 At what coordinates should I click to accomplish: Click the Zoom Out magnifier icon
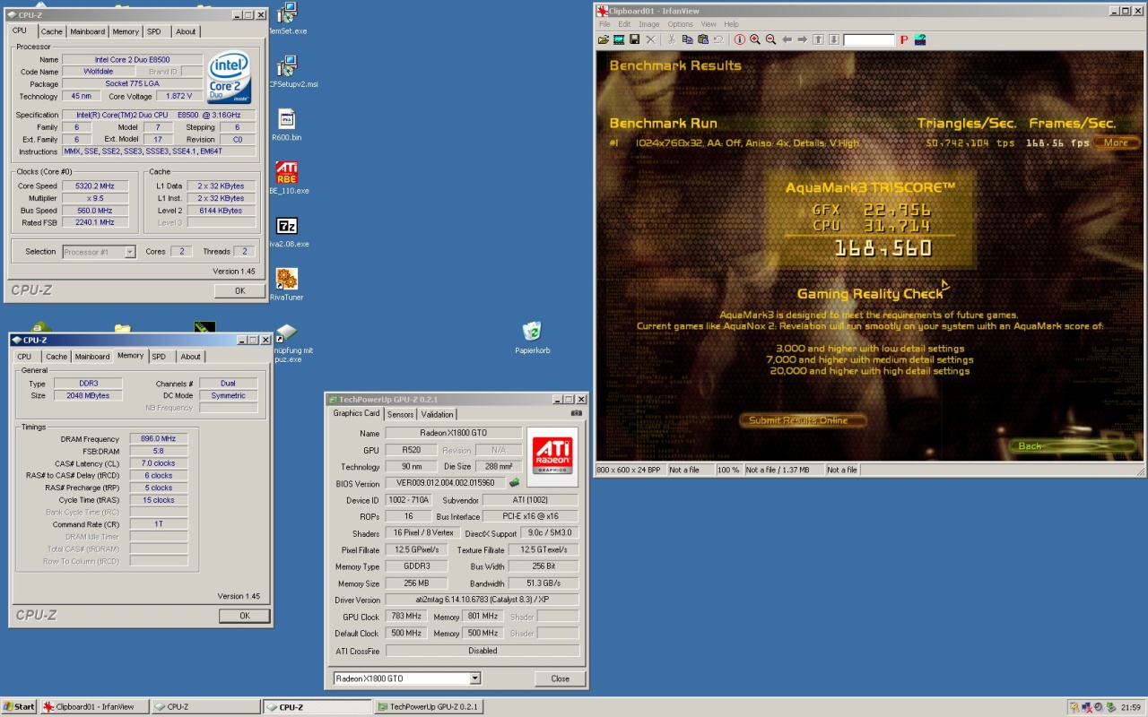click(x=770, y=39)
